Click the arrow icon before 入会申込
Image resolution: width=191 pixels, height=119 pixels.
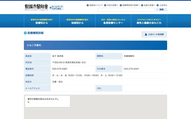[158, 5]
